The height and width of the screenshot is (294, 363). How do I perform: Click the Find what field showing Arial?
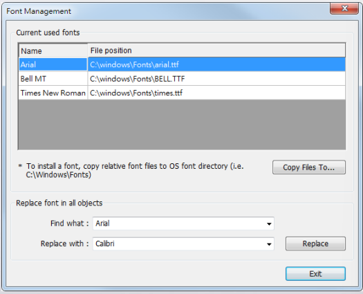click(x=183, y=223)
